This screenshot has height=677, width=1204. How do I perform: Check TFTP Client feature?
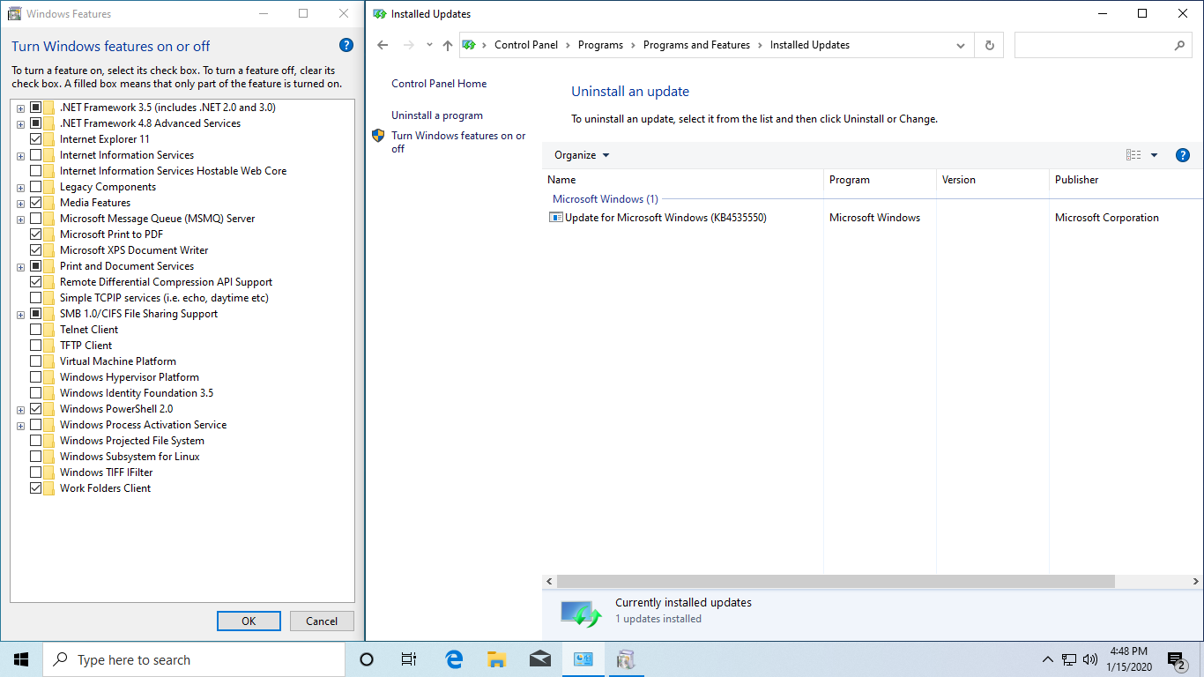click(x=36, y=346)
